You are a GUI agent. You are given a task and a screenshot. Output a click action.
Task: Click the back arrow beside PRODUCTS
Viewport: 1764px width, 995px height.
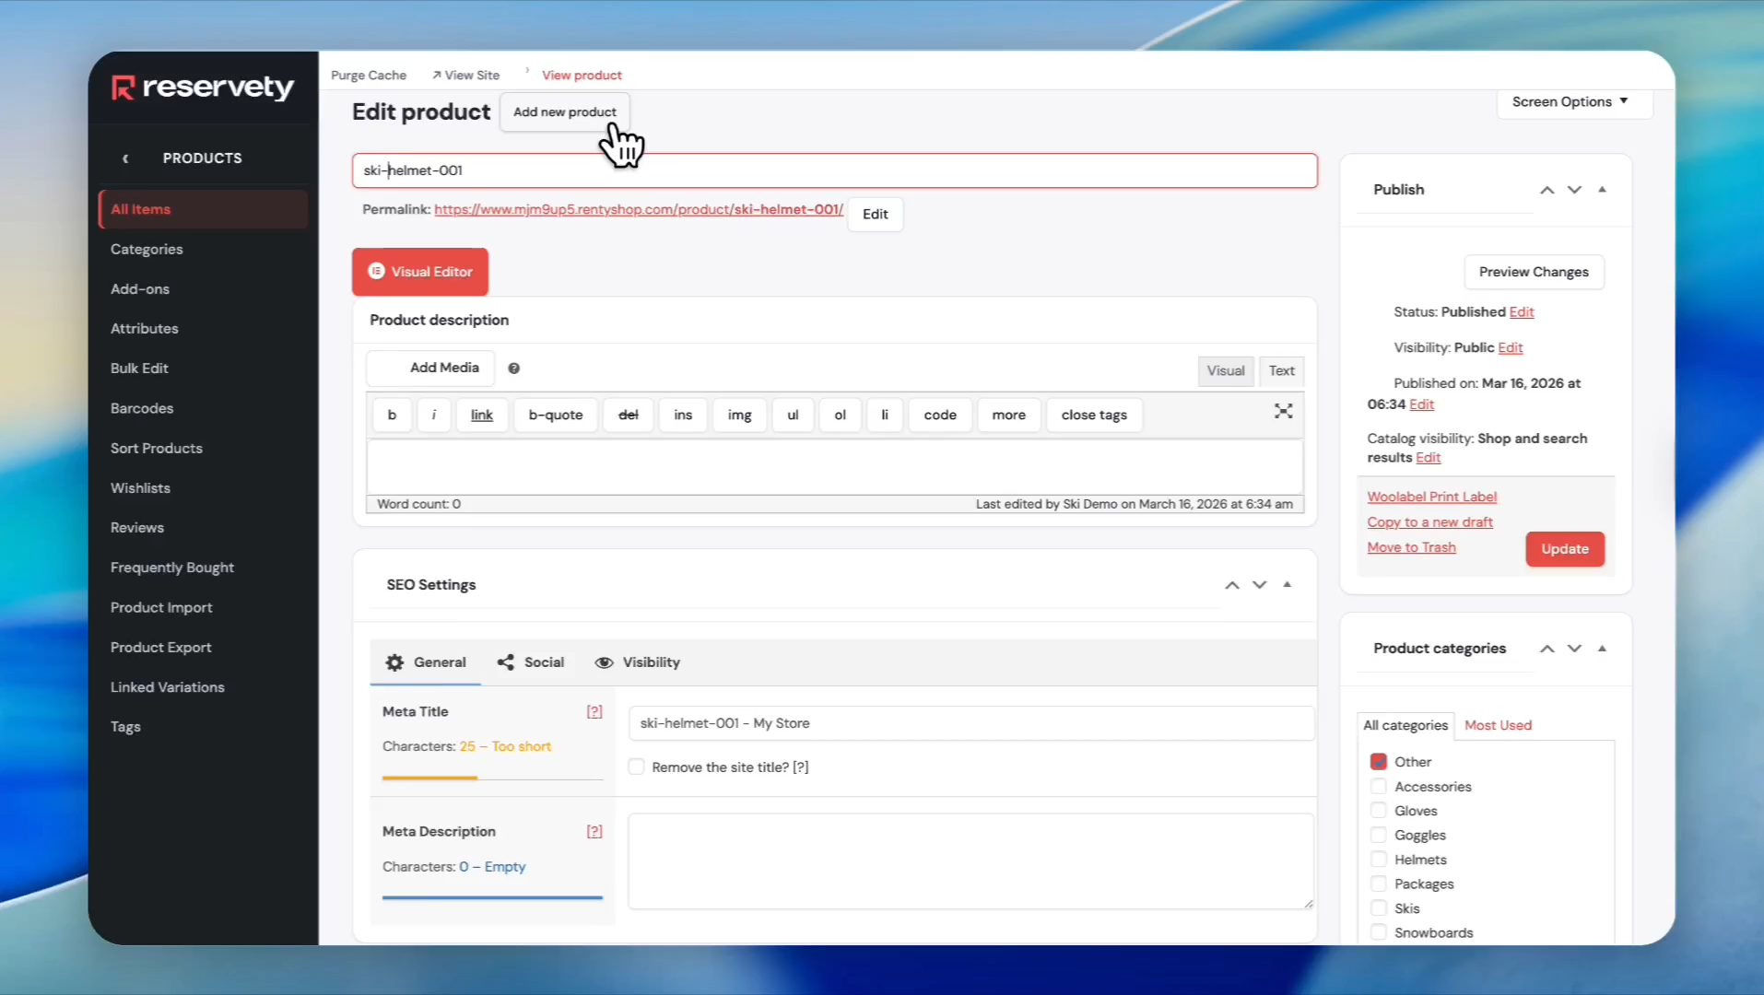point(125,158)
